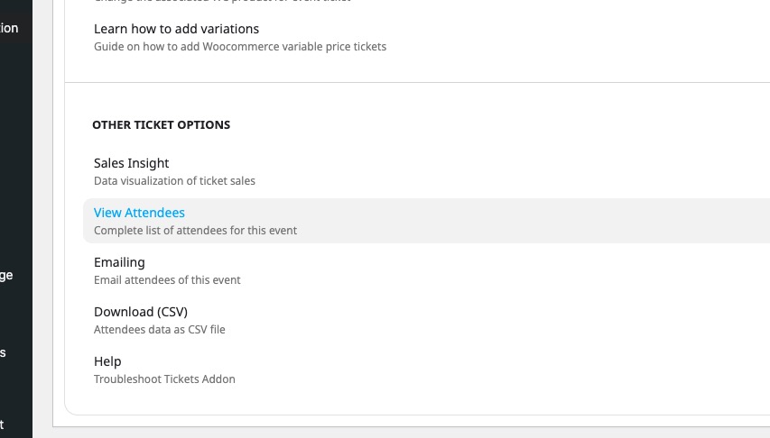Open the Emailing option

tap(119, 262)
